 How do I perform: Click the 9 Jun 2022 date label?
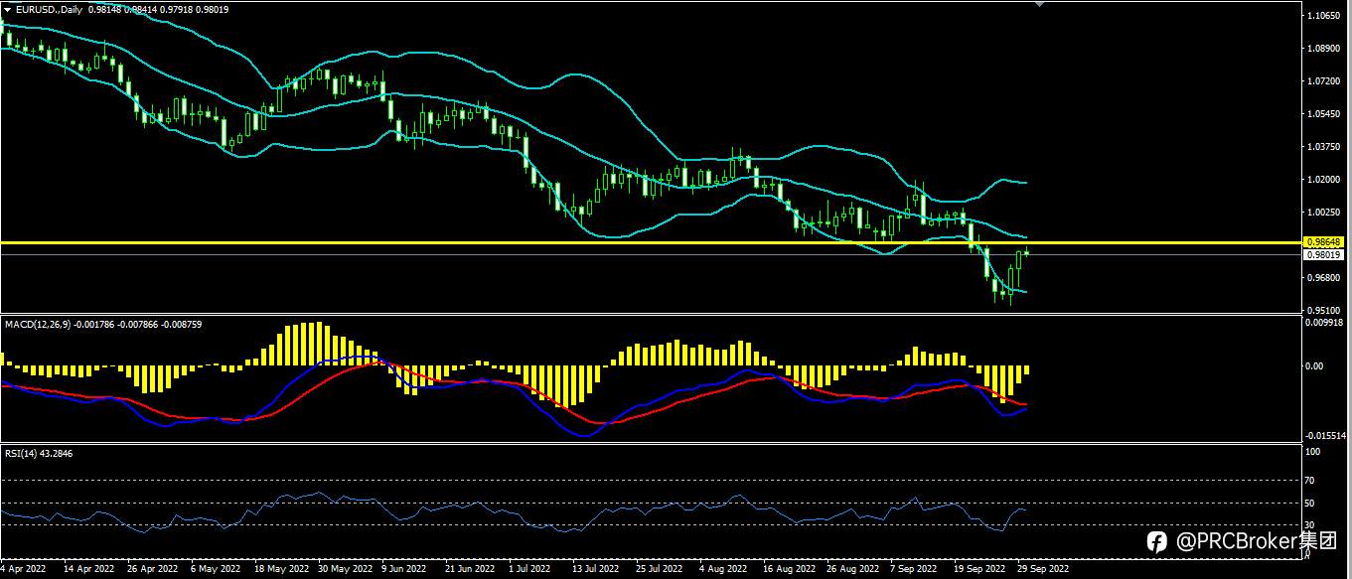point(405,570)
